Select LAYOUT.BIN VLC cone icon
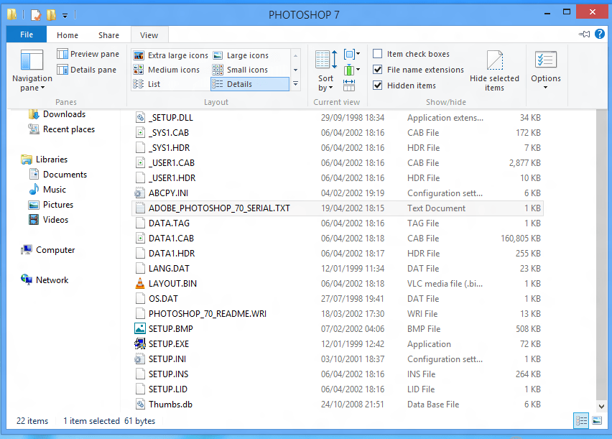 click(140, 284)
